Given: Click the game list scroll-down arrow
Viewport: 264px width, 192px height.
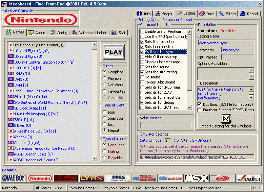Looking at the screenshot, I should pyautogui.click(x=95, y=159).
